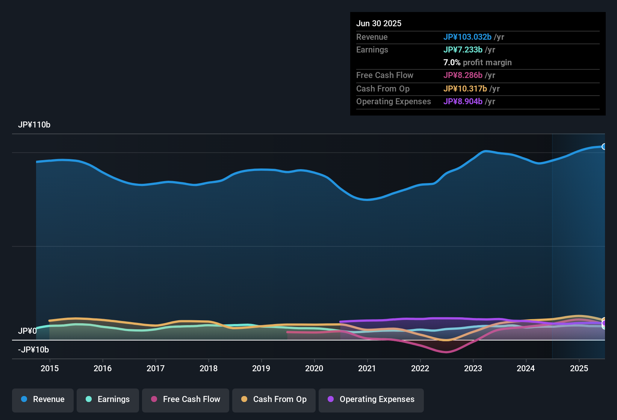Click the -JP¥10b y-axis label
The width and height of the screenshot is (617, 420).
click(x=33, y=349)
